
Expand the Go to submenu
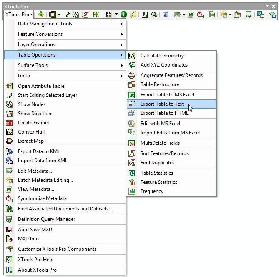[65, 76]
